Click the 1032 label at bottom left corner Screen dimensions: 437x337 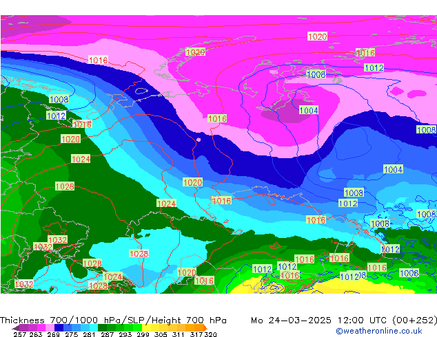[x=24, y=284]
